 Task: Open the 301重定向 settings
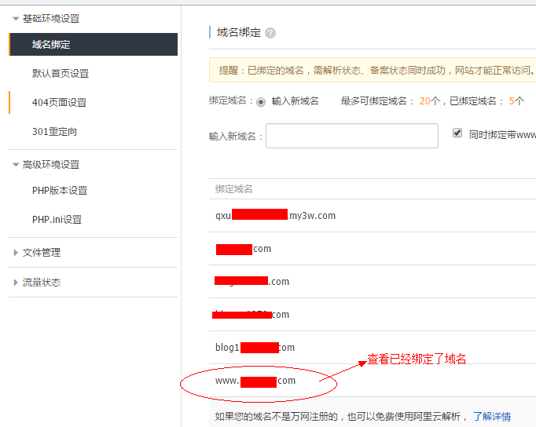pyautogui.click(x=54, y=132)
